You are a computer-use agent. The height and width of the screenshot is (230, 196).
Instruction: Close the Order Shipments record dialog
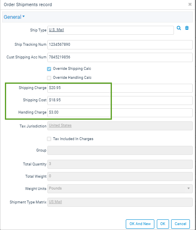point(190,4)
